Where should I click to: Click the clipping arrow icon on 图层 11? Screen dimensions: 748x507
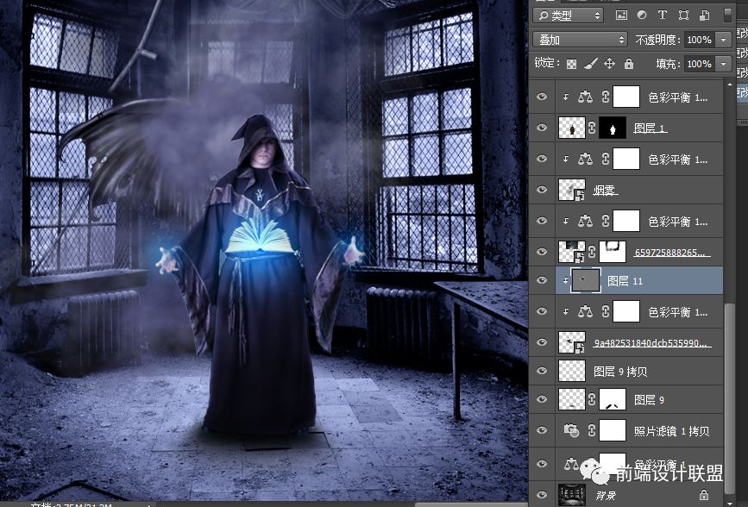pyautogui.click(x=565, y=280)
